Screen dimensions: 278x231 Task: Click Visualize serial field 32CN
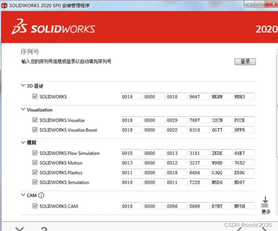(x=221, y=120)
